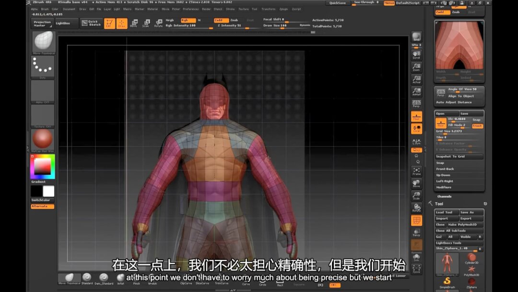Click Clone All SubTools button
518x292 pixels.
(x=459, y=231)
